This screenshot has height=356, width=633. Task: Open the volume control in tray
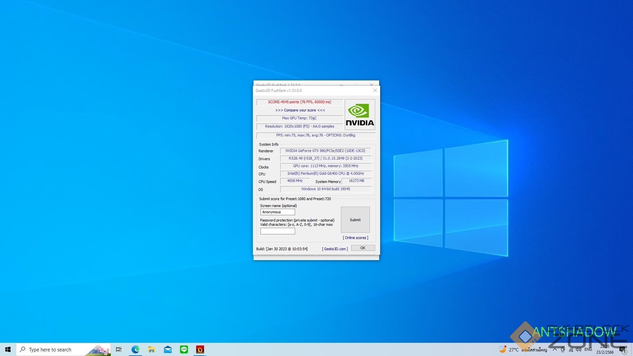click(579, 349)
